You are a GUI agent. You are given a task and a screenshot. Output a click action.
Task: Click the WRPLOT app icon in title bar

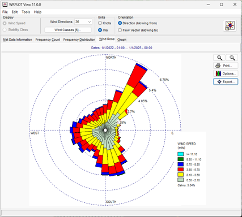pos(5,5)
